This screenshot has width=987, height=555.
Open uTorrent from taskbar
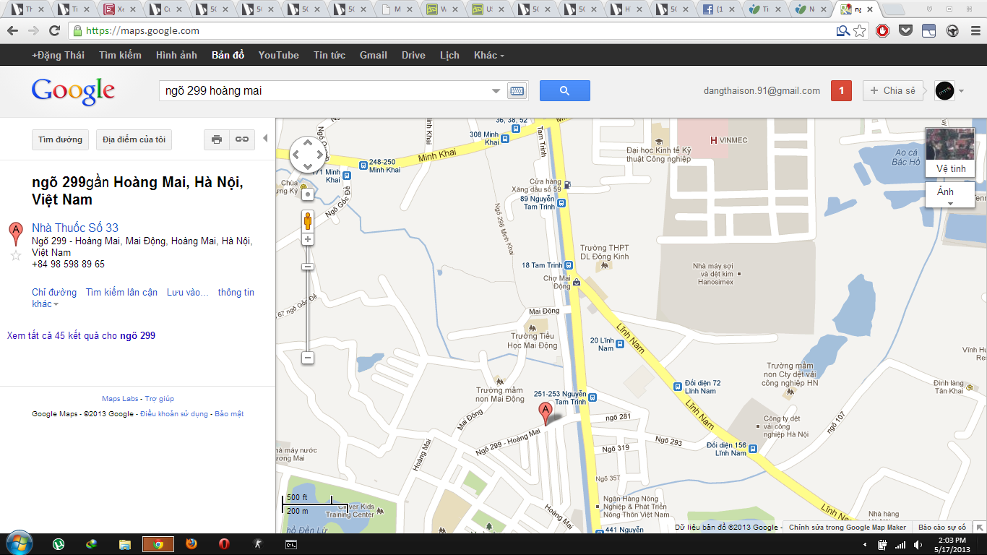tap(59, 544)
